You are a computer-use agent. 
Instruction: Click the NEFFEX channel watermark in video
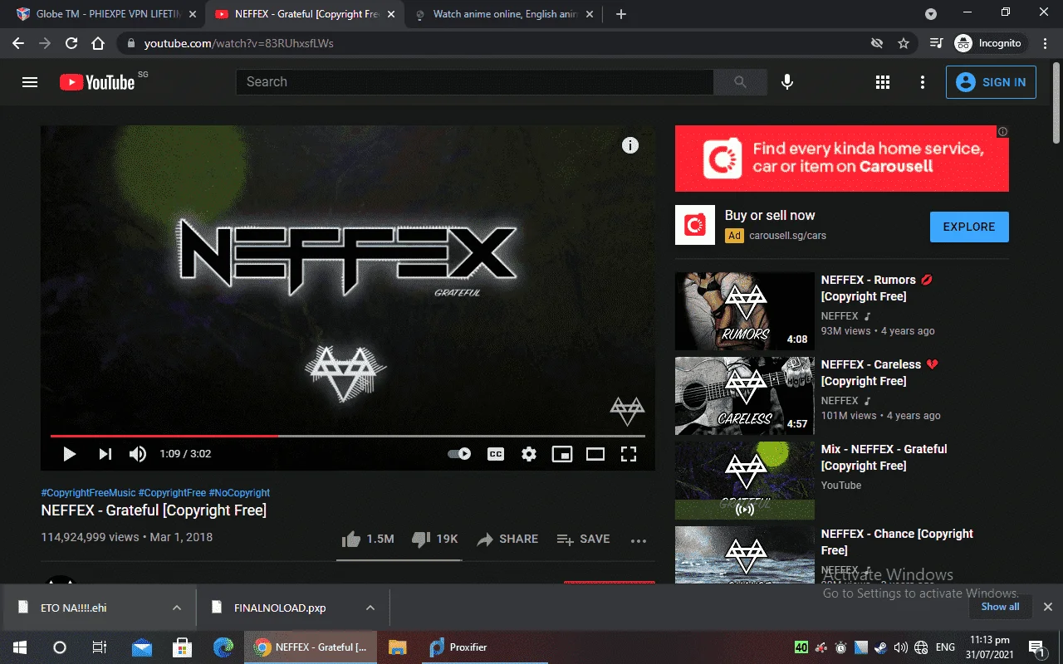pos(627,411)
